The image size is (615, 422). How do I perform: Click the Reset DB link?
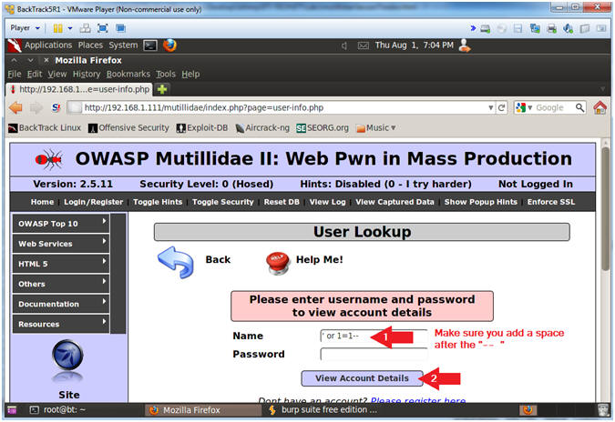coord(282,202)
